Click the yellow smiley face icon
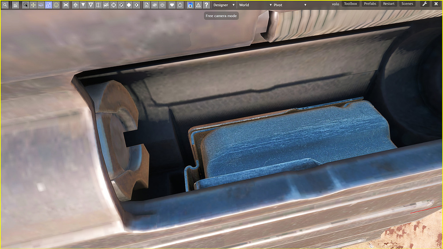 56,5
